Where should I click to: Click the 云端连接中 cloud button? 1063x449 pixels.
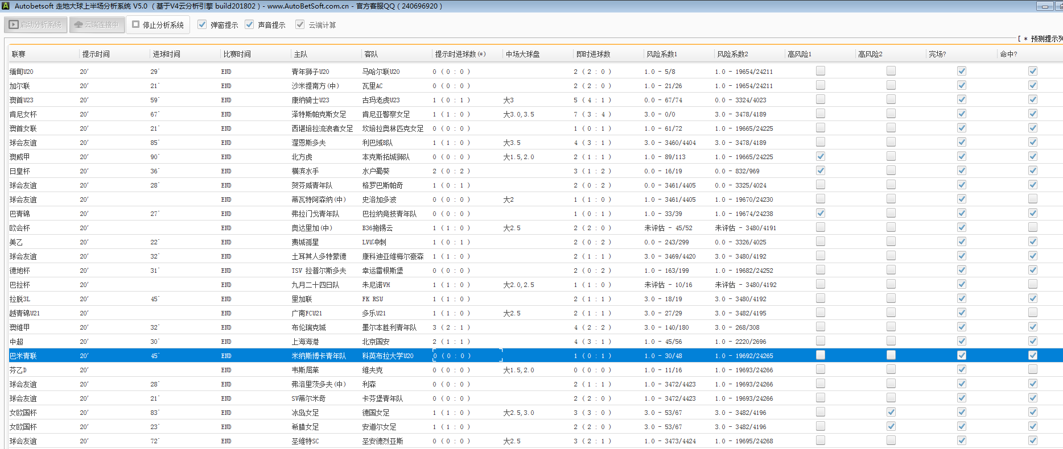(x=97, y=25)
